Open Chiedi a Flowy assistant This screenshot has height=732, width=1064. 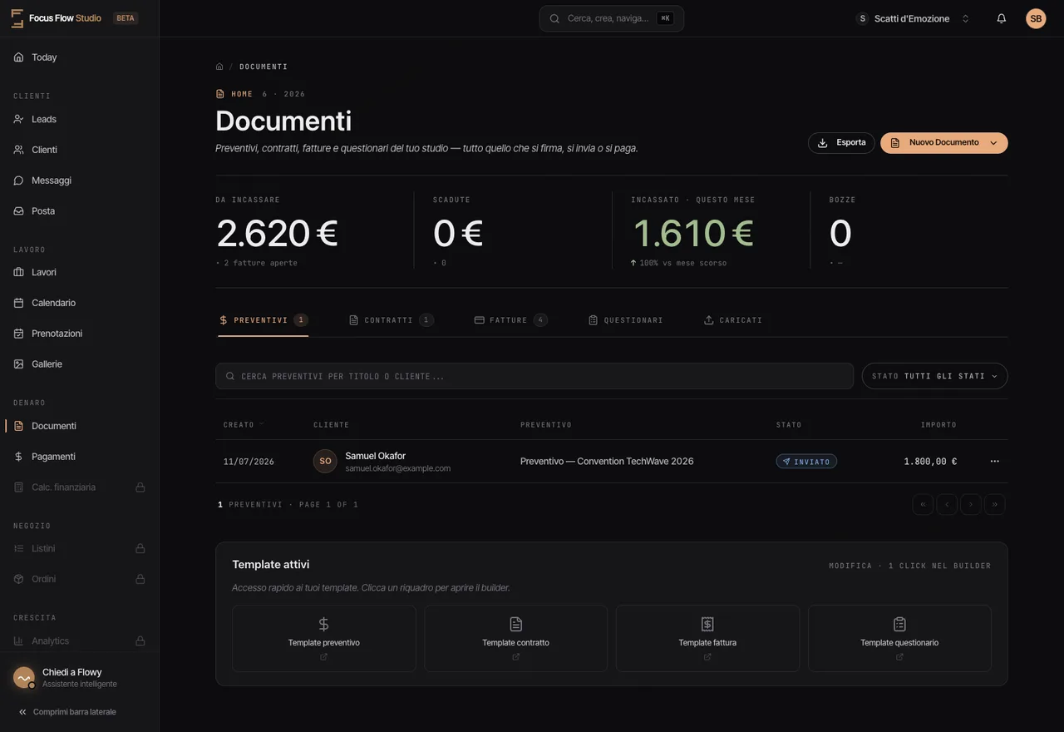pyautogui.click(x=79, y=677)
